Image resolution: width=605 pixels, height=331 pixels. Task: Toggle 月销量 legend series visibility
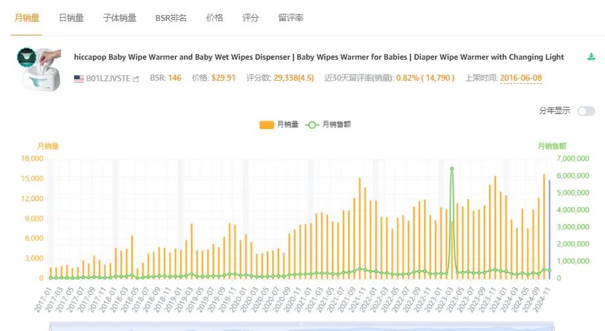[x=279, y=125]
